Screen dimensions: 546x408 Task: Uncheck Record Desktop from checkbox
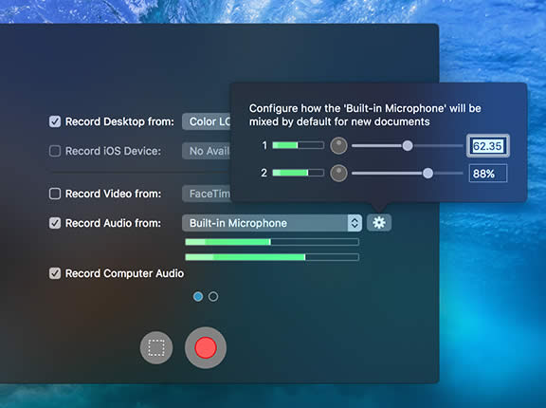(55, 121)
